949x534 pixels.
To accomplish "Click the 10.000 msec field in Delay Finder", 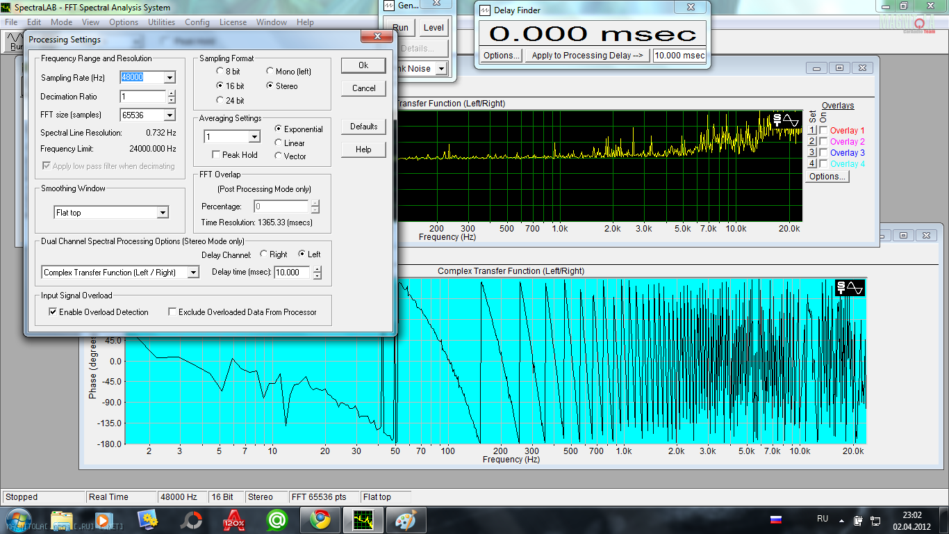I will tap(679, 56).
